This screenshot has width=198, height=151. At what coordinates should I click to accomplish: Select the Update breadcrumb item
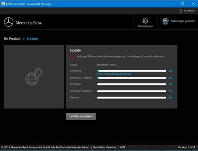point(32,39)
